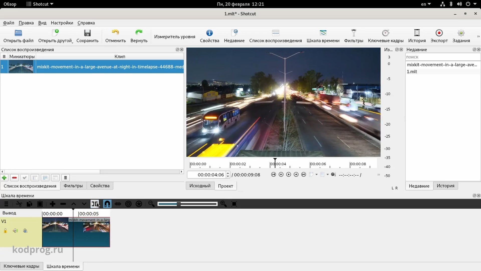This screenshot has height=271, width=481.
Task: Open the Настройки menu
Action: click(62, 23)
